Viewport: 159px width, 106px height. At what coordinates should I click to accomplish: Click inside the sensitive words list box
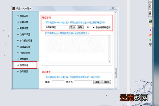click(77, 49)
